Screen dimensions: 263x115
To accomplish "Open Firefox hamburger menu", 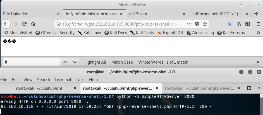I will coord(259,24).
